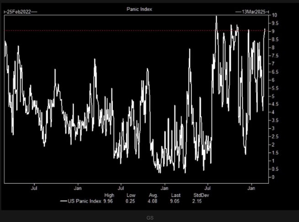
Task: Click the Last value 9.05
Action: [x=175, y=201]
